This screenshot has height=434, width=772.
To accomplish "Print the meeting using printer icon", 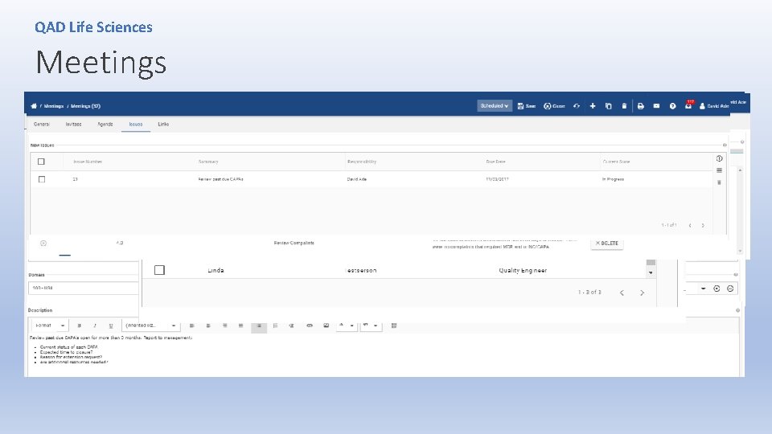I will [x=641, y=106].
